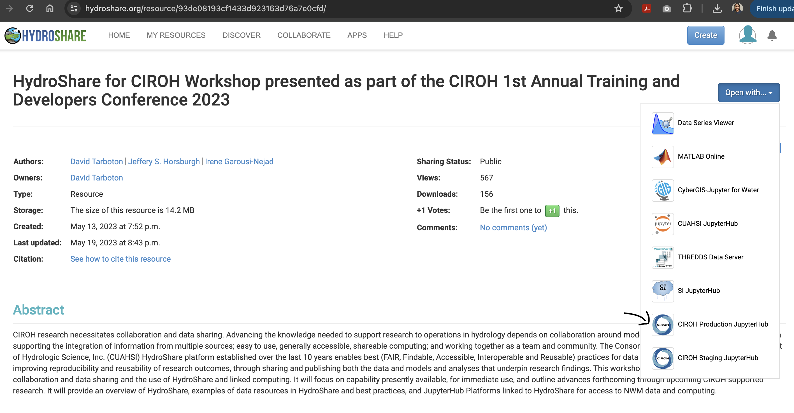The width and height of the screenshot is (794, 413).
Task: Open the COLLABORATE navigation item
Action: click(304, 35)
